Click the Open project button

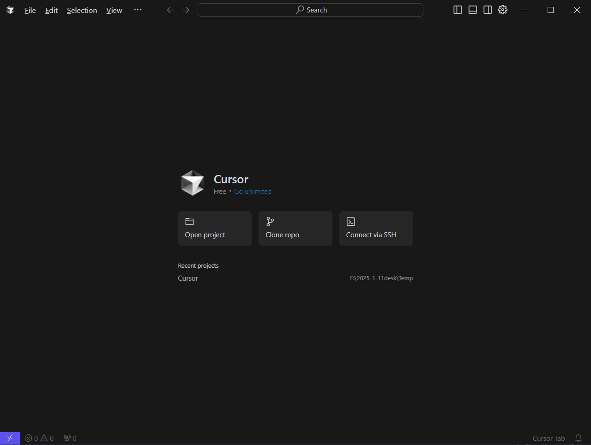(215, 229)
